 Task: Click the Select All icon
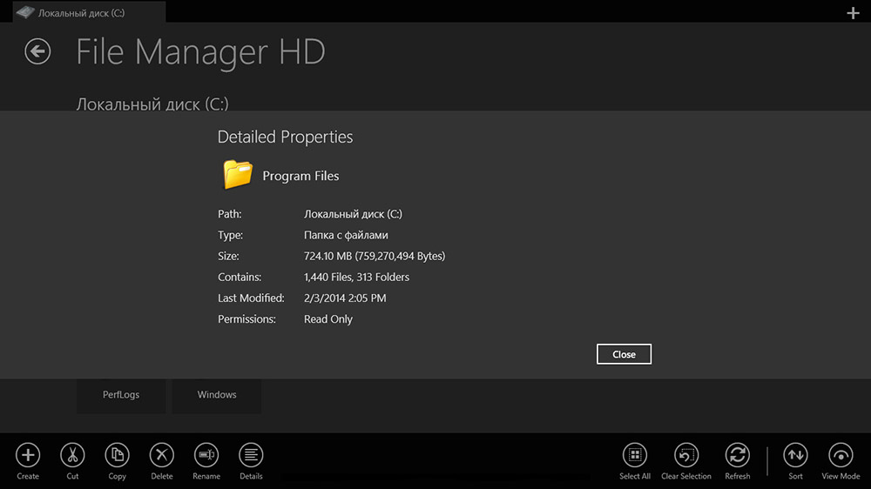coord(635,455)
